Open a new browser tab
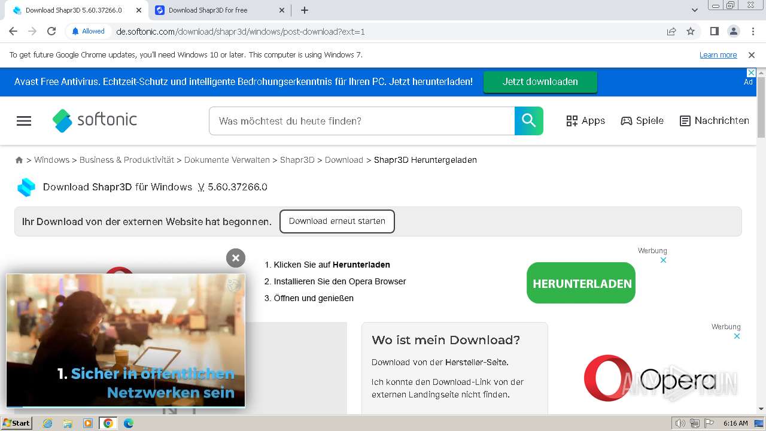Viewport: 766px width, 431px height. pyautogui.click(x=305, y=10)
